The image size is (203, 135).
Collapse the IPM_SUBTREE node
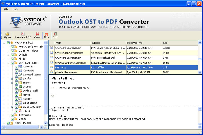point(8,63)
